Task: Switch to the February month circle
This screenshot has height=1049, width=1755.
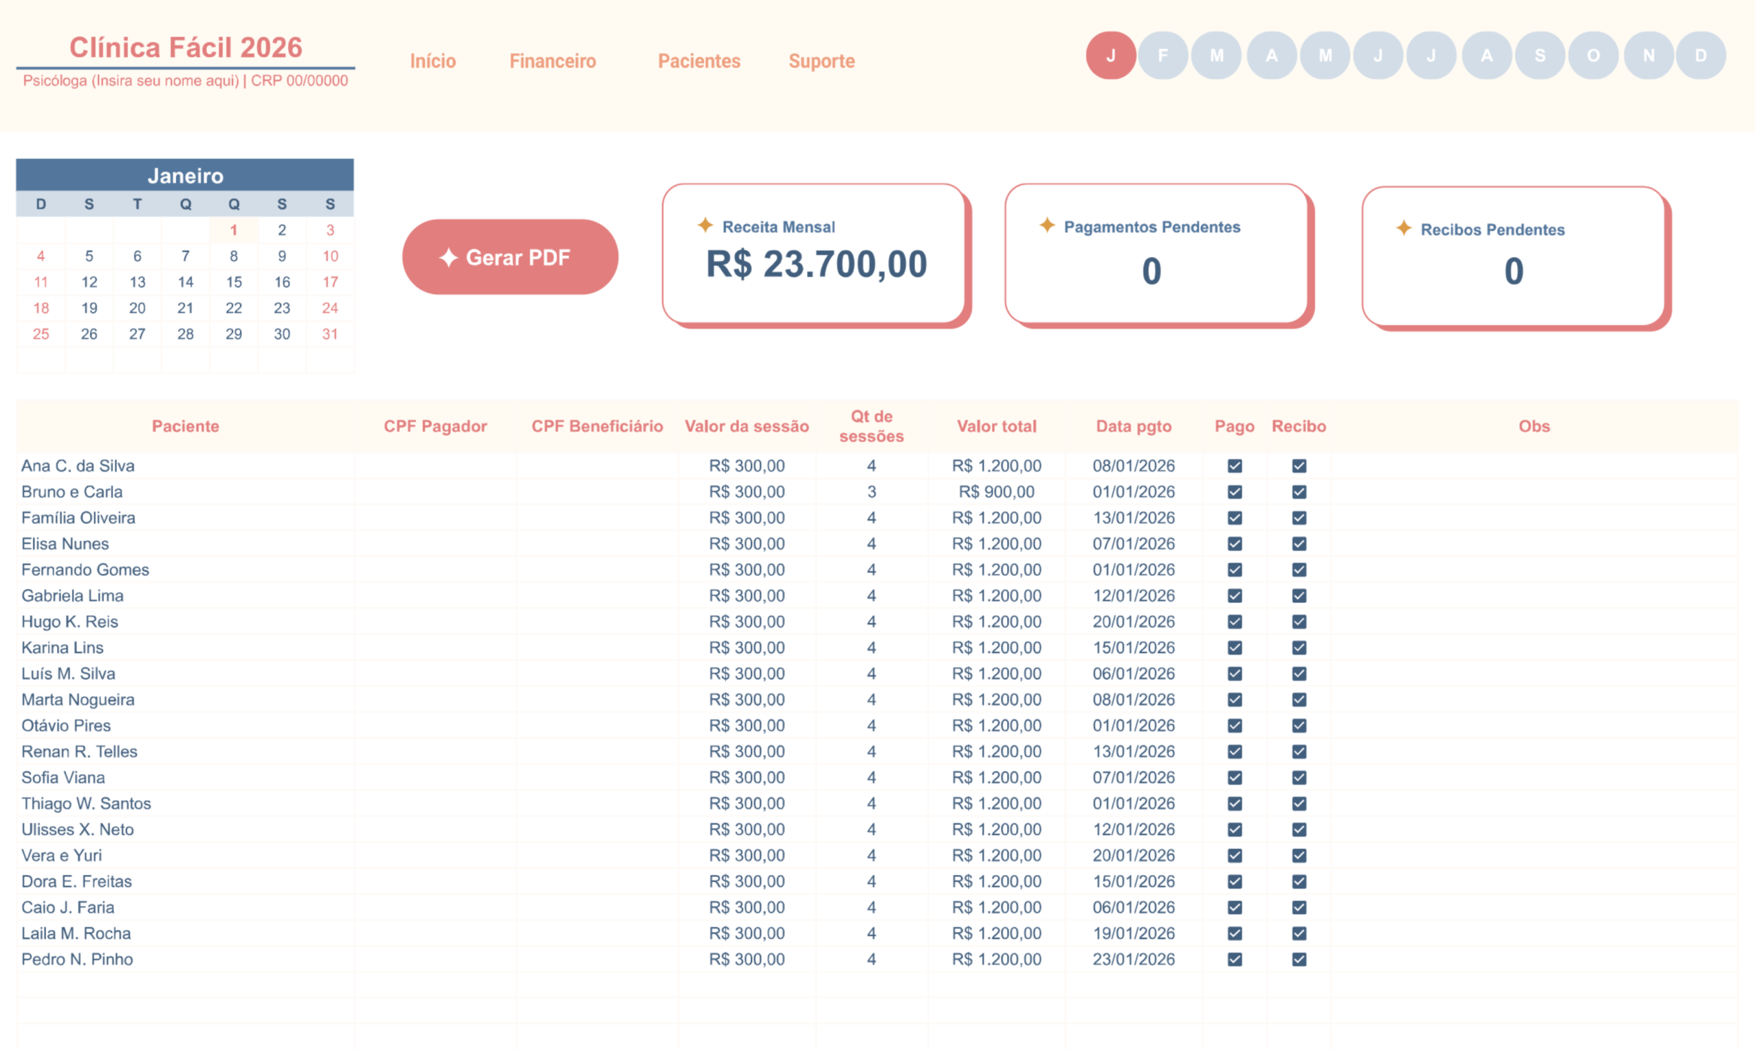Action: pyautogui.click(x=1163, y=55)
